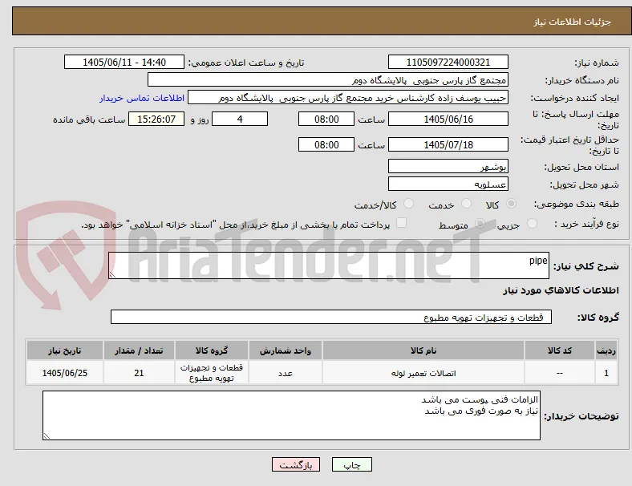Open the اطلاعات تماس خریدار link
Screen dimensions: 632x486
tap(142, 98)
